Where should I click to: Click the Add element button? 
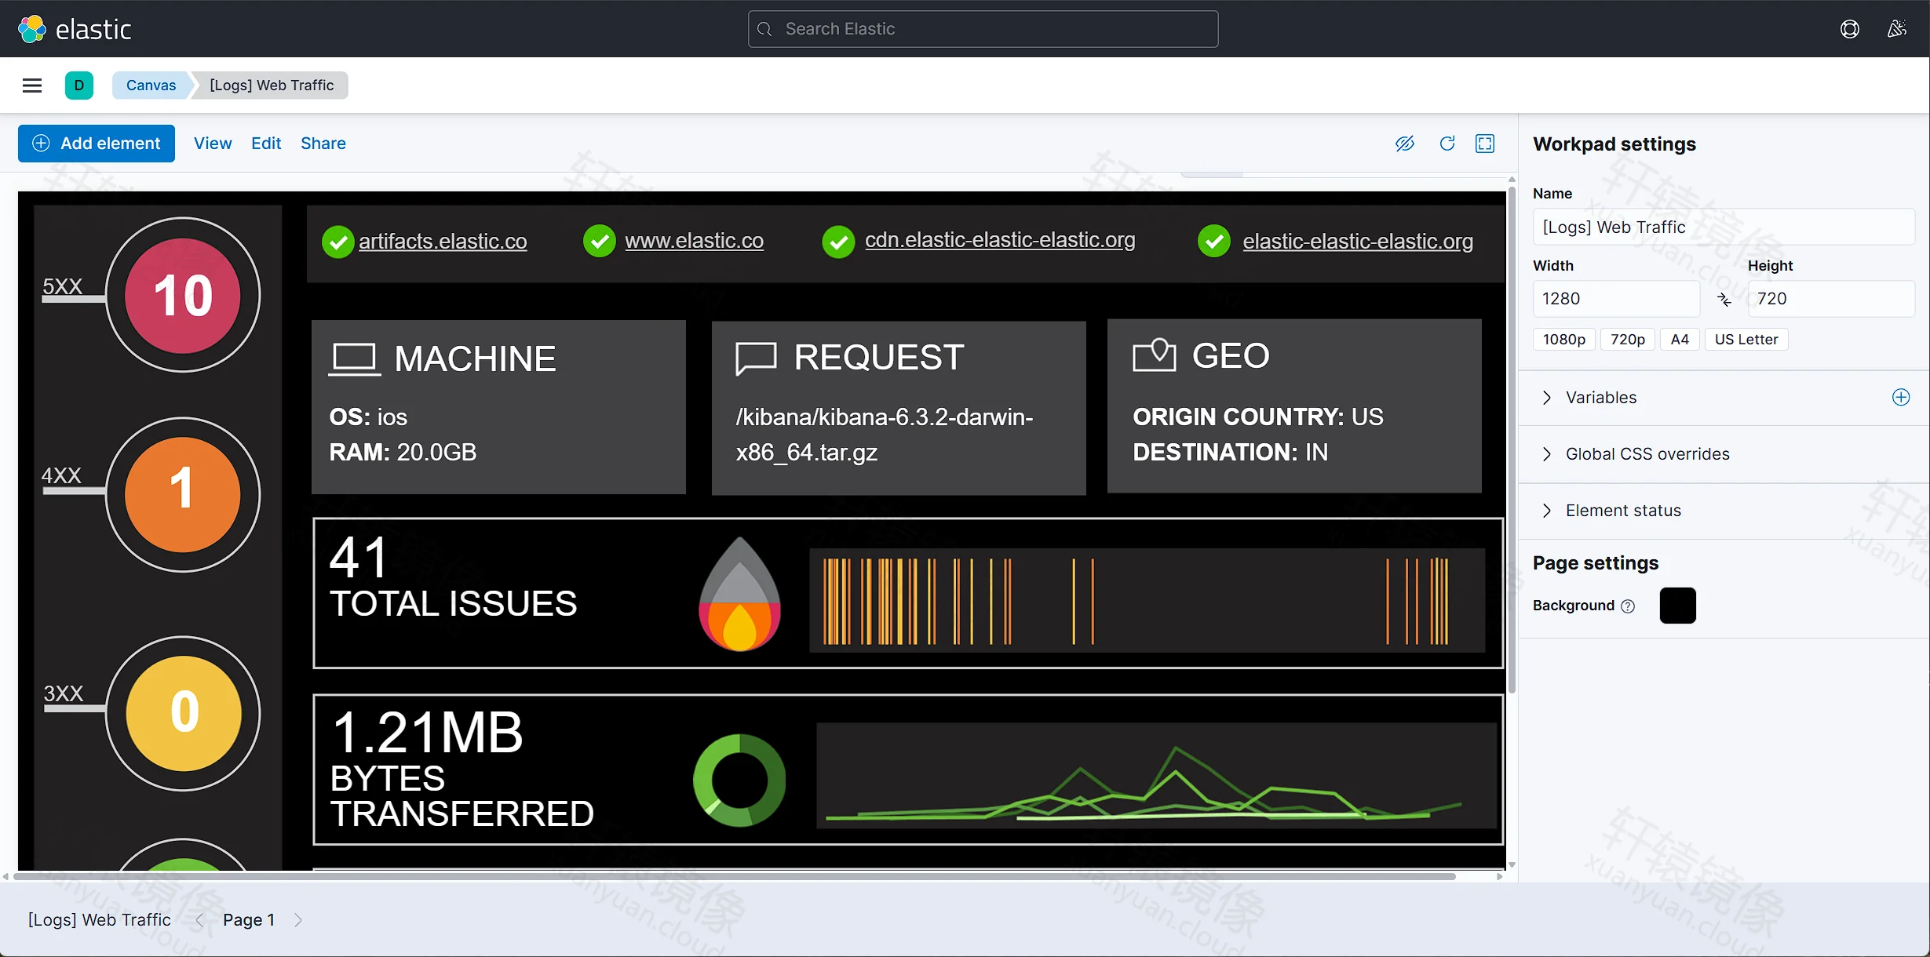pyautogui.click(x=97, y=144)
